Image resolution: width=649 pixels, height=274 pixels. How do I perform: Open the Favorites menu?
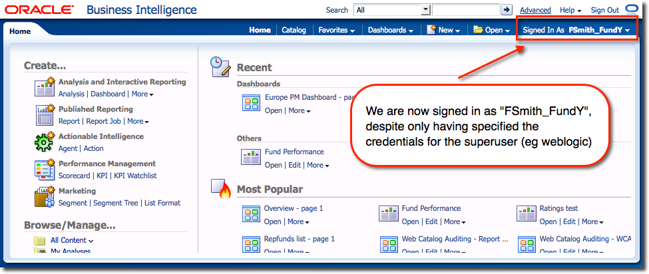336,30
